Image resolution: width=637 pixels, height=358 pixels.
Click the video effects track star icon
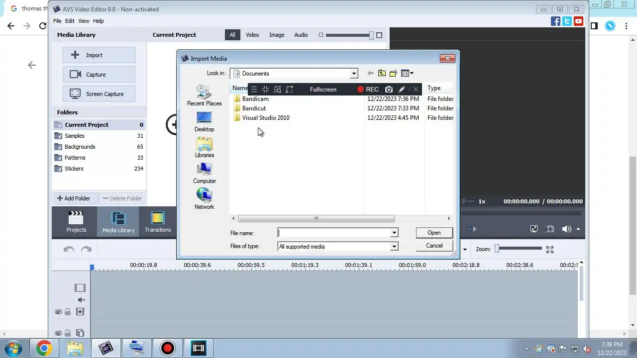point(80,312)
